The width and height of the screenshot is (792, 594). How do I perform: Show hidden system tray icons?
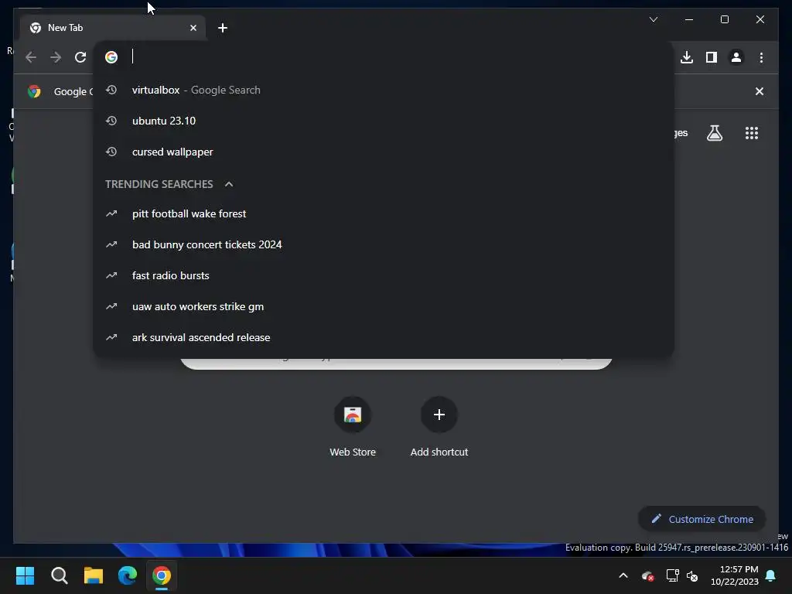pos(623,575)
